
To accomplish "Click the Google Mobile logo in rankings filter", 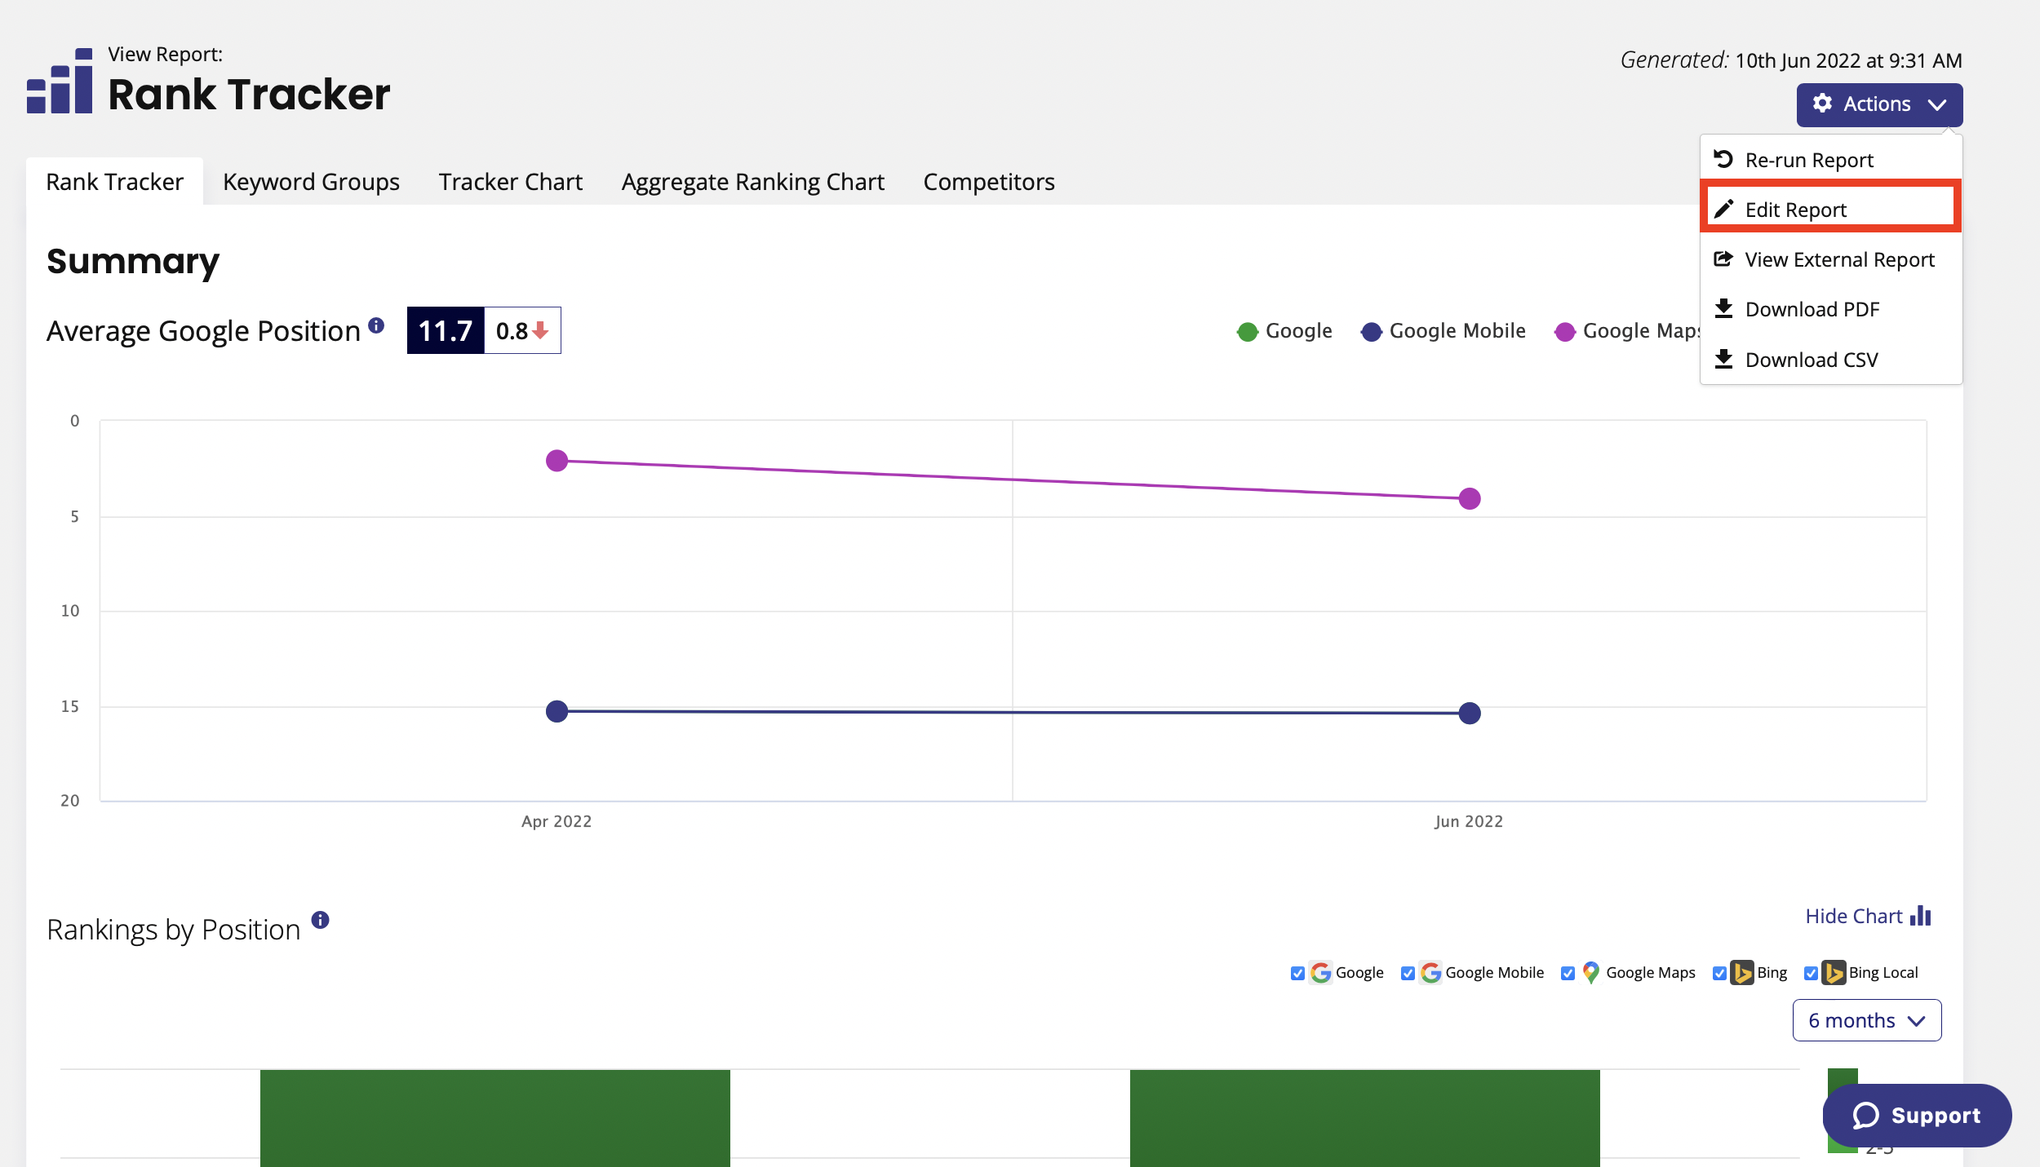I will [1430, 972].
